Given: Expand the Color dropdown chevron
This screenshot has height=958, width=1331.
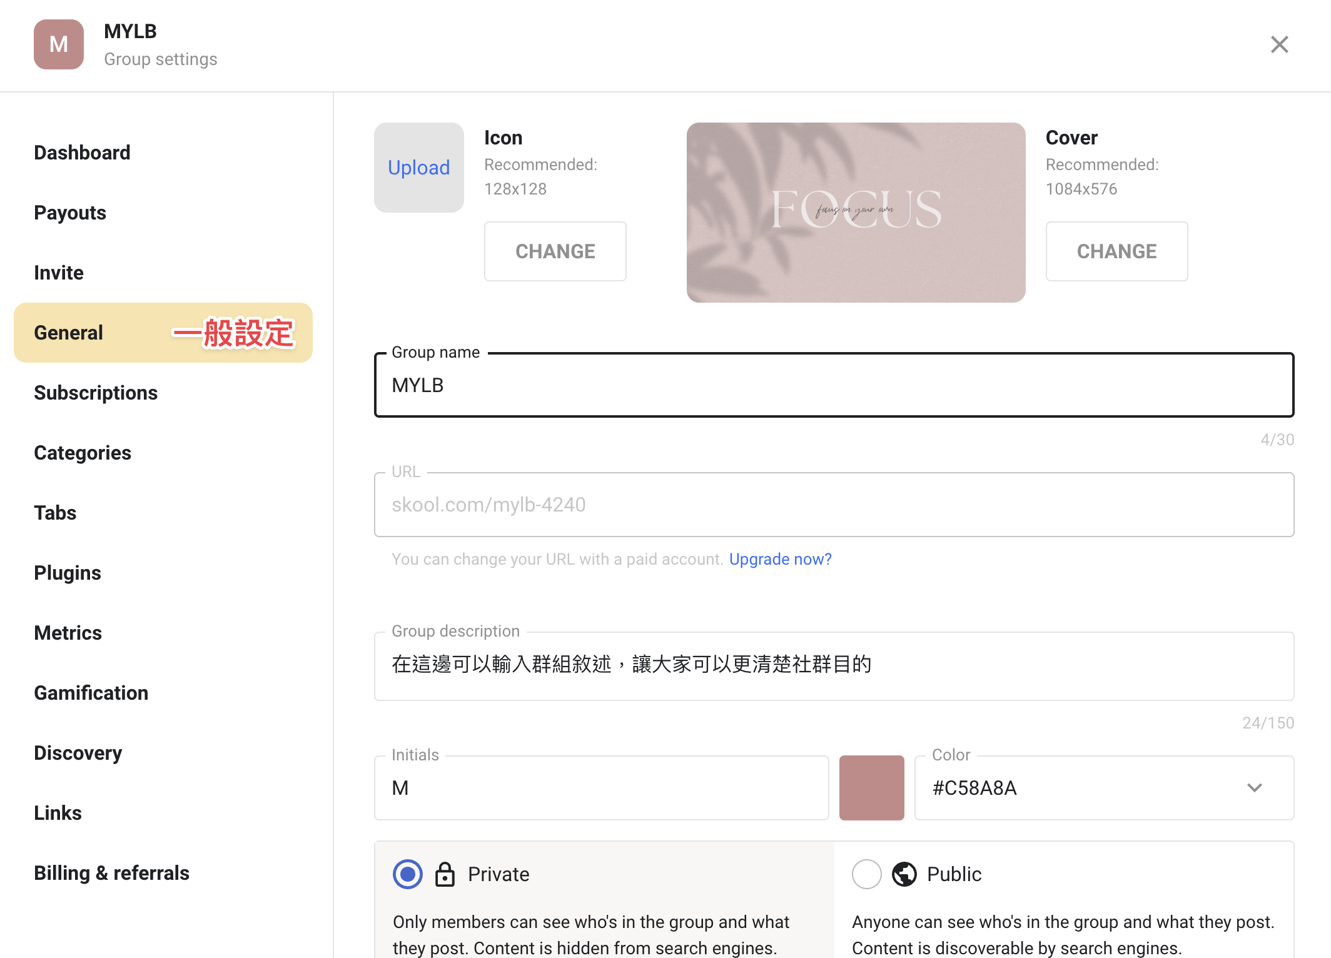Looking at the screenshot, I should click(1255, 788).
